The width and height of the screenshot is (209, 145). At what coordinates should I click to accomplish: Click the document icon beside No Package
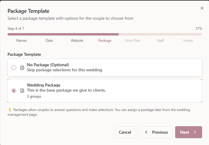tap(22, 68)
